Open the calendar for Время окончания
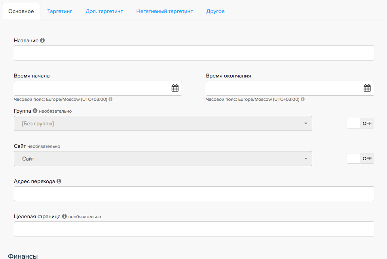 (367, 88)
